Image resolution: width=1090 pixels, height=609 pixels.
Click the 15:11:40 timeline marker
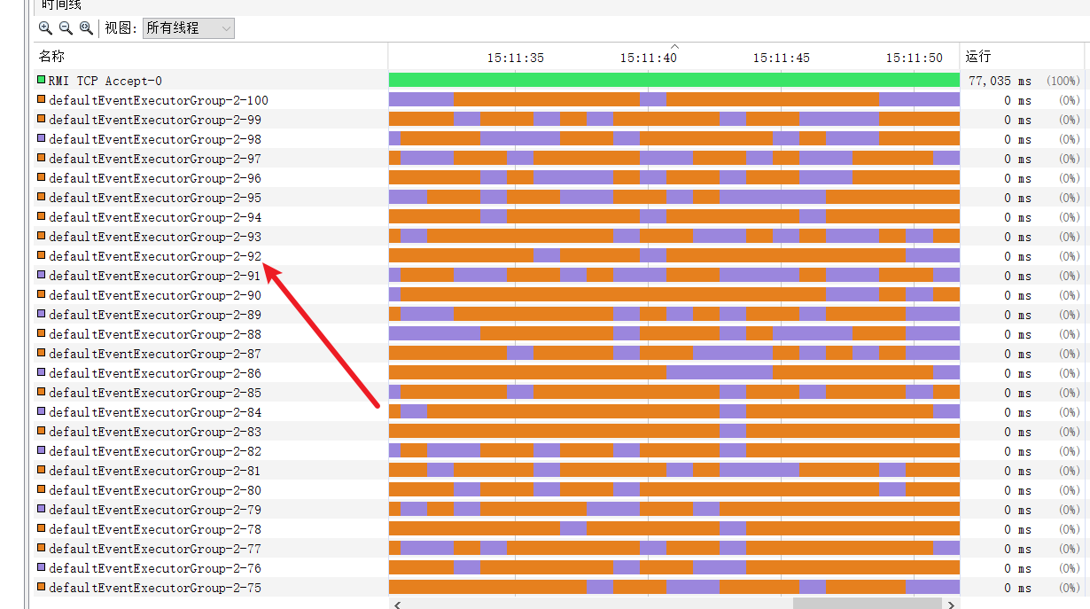pyautogui.click(x=648, y=58)
